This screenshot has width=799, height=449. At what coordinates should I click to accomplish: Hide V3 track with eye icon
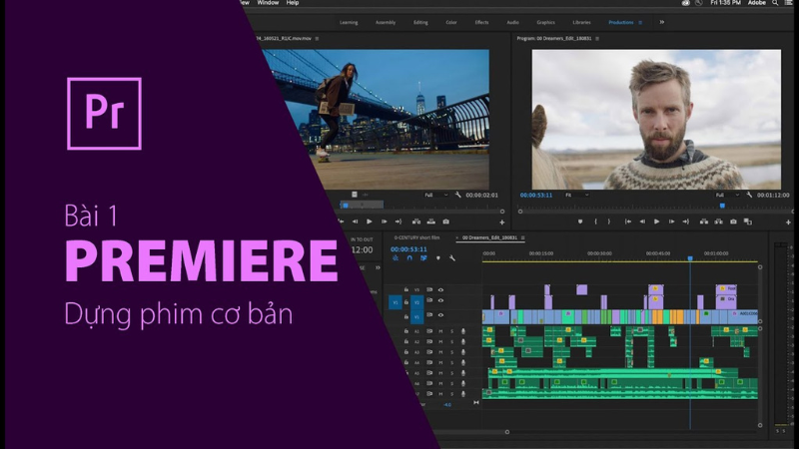pos(440,289)
